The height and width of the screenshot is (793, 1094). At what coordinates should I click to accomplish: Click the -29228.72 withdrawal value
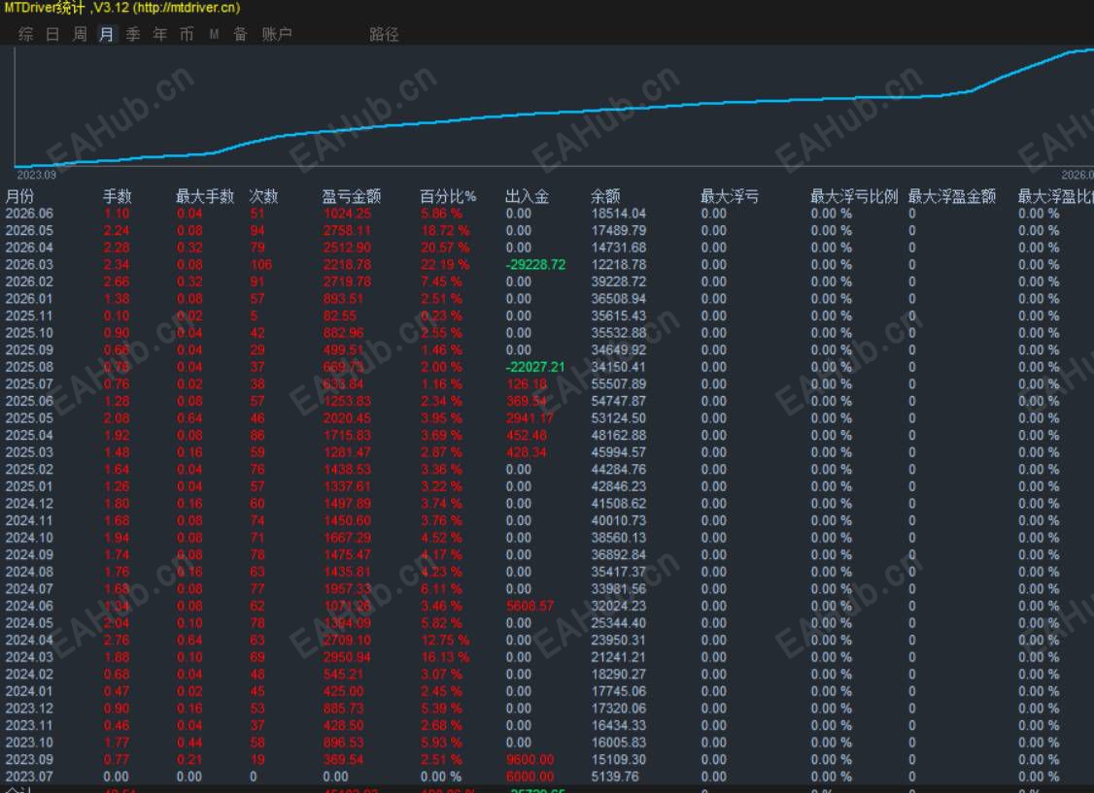536,265
